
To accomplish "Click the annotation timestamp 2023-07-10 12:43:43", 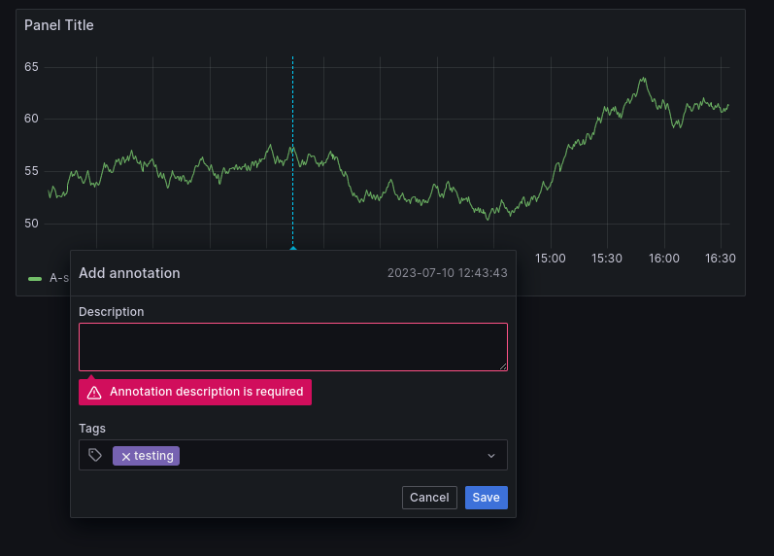I will pos(448,273).
